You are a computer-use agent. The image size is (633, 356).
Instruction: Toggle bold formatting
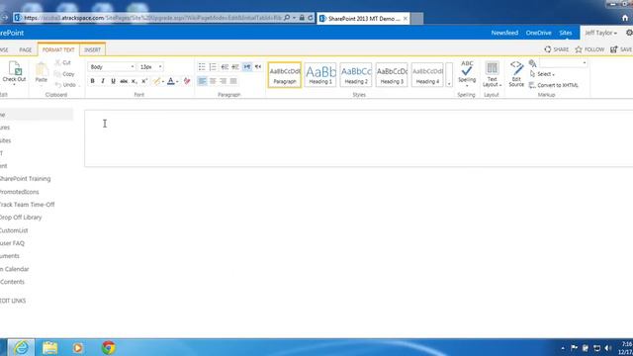(92, 81)
